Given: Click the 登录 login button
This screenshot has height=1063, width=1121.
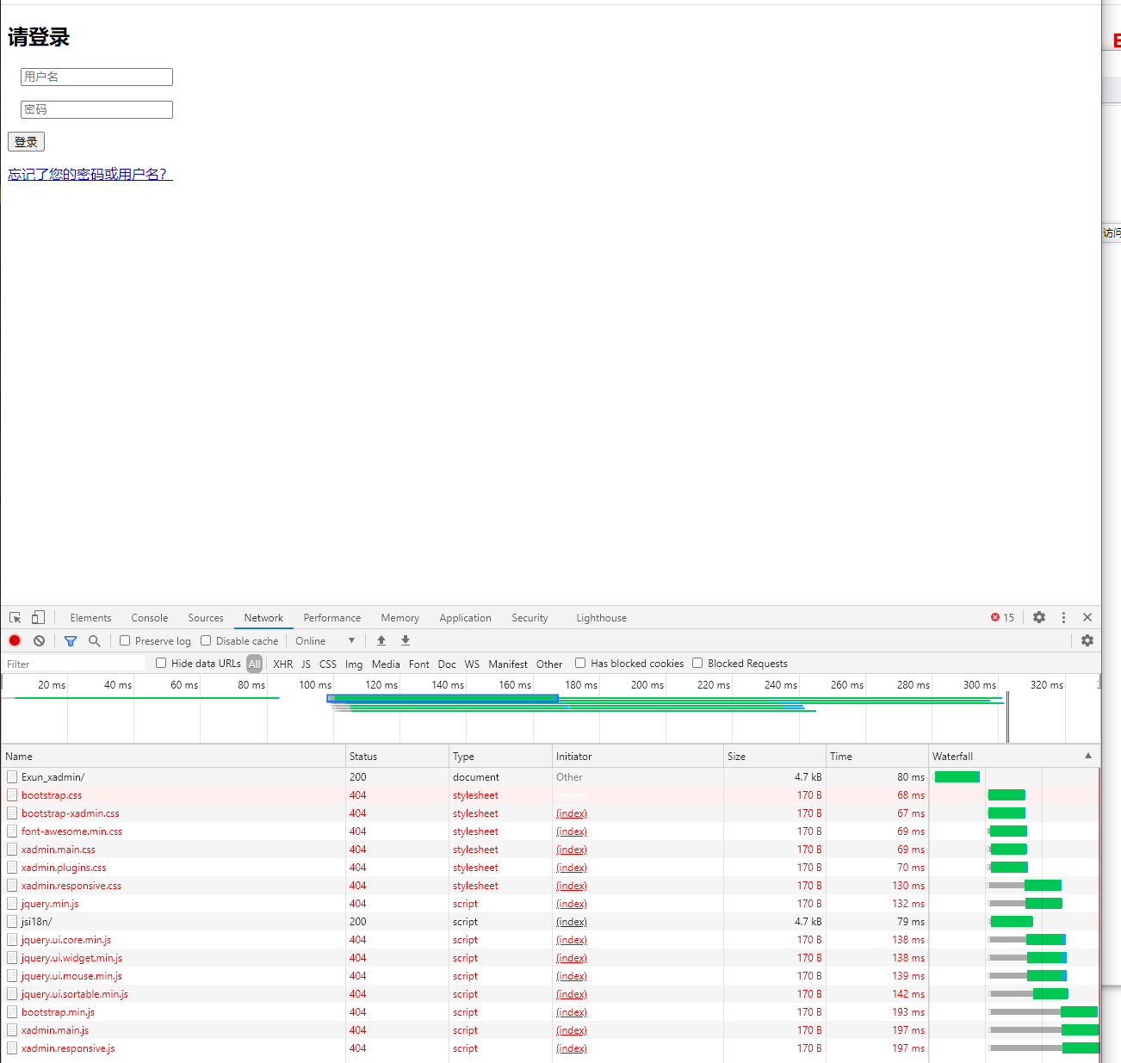Looking at the screenshot, I should pos(26,142).
